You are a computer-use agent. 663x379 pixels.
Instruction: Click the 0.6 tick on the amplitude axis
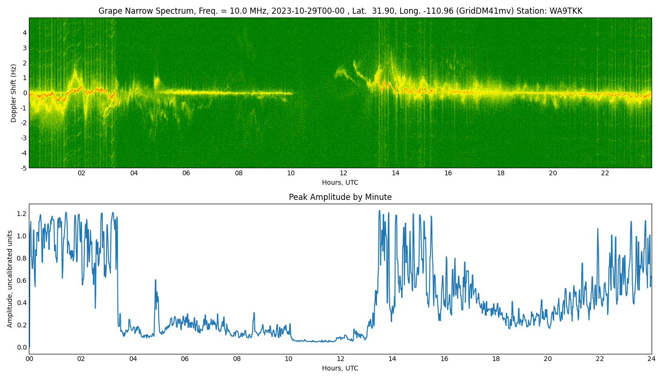pyautogui.click(x=22, y=280)
